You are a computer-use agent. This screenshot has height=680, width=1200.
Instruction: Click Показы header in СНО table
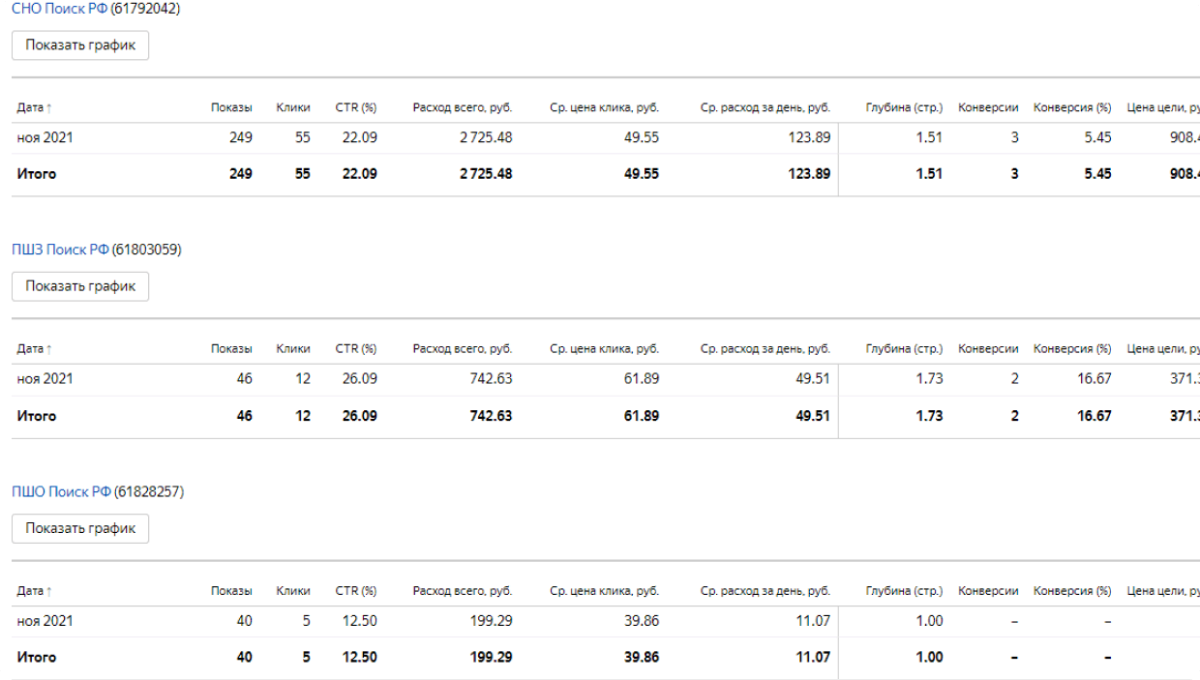[x=231, y=107]
